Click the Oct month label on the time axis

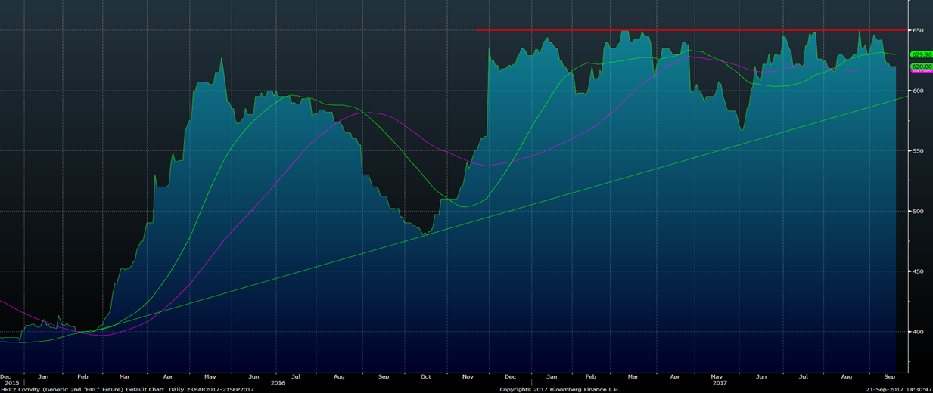click(426, 376)
